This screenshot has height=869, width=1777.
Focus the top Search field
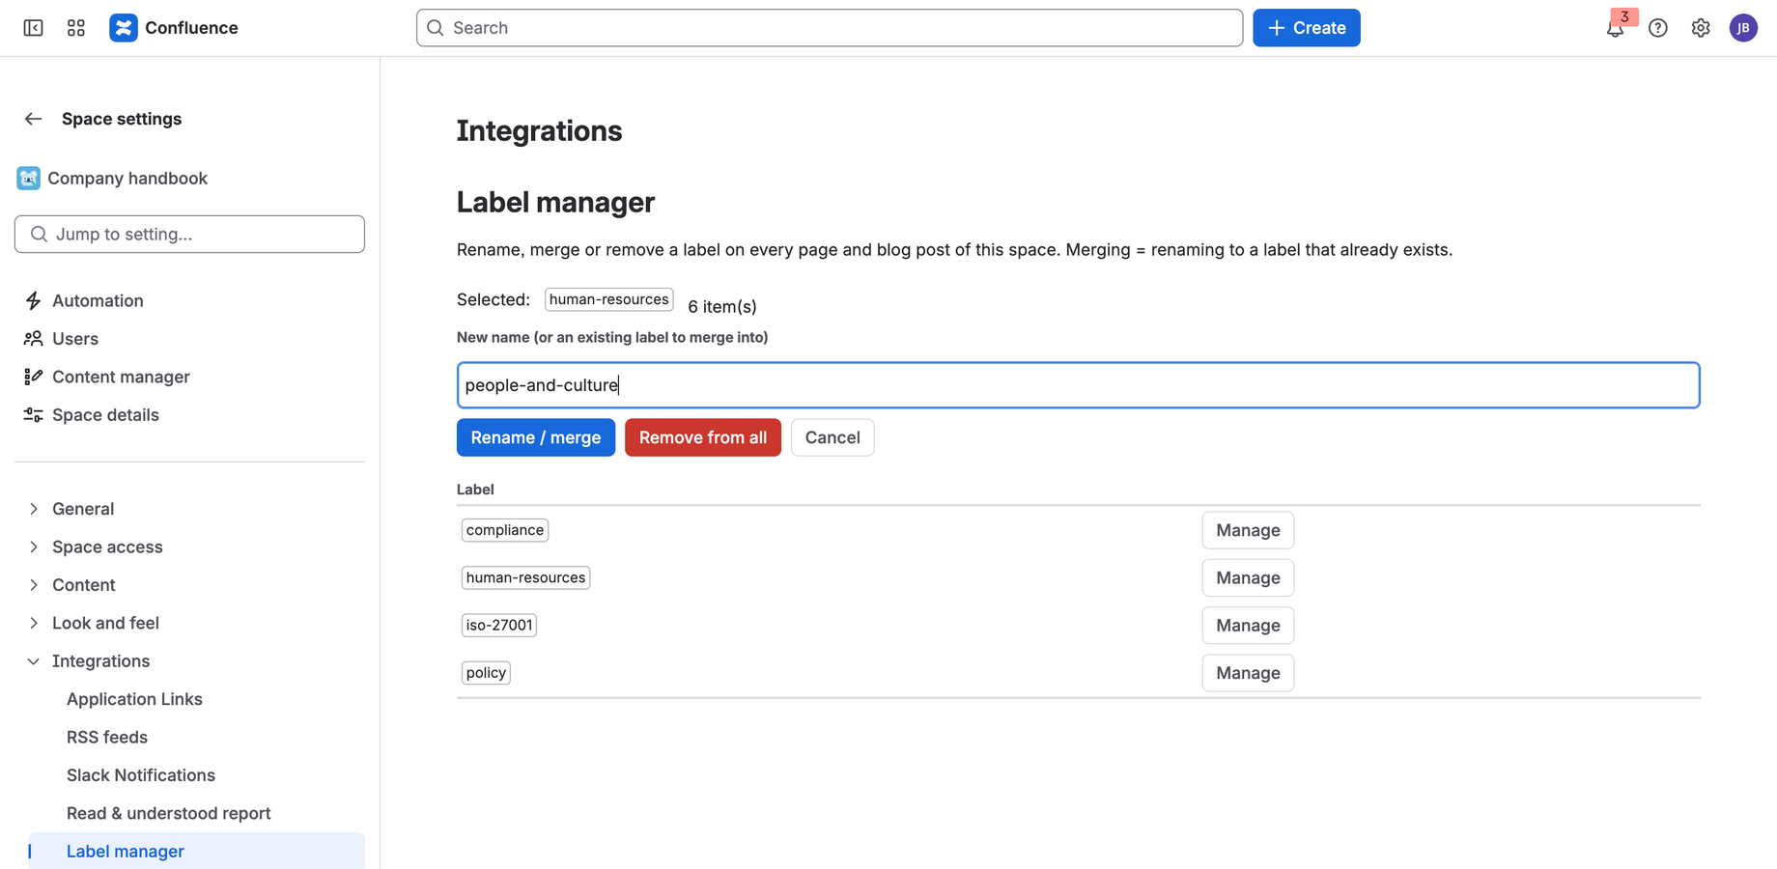[830, 28]
